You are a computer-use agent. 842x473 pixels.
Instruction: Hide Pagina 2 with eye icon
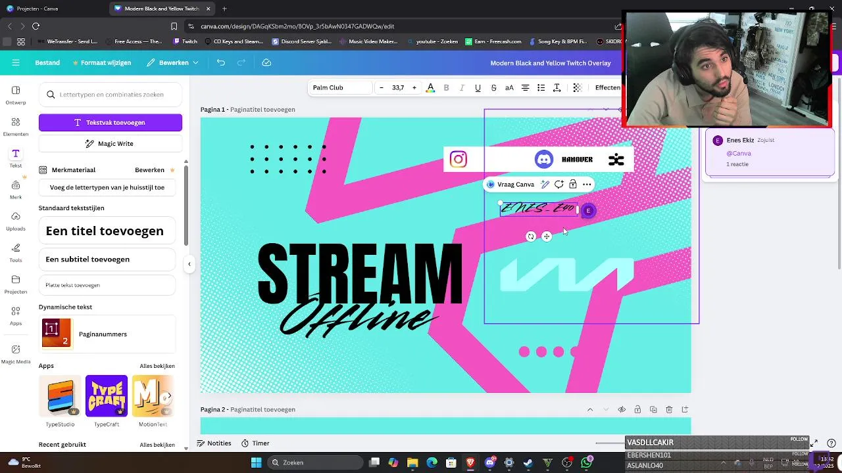pos(622,409)
